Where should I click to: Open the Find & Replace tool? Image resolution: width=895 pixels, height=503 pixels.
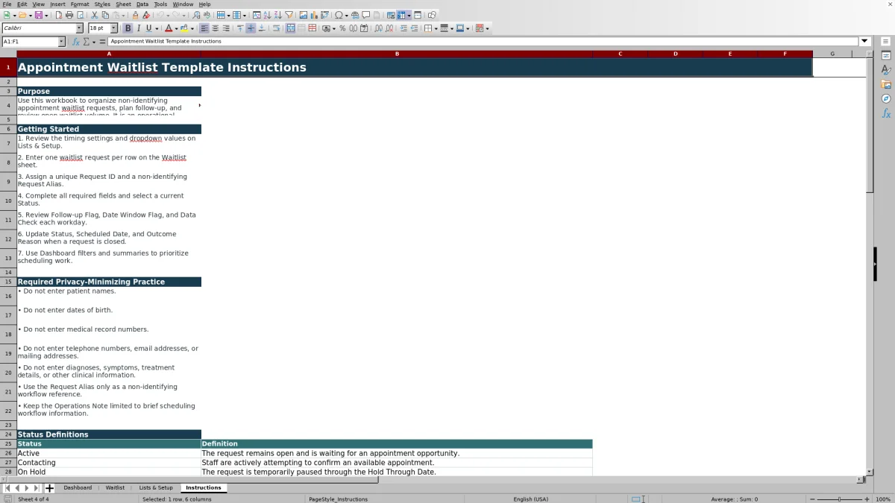pos(196,15)
